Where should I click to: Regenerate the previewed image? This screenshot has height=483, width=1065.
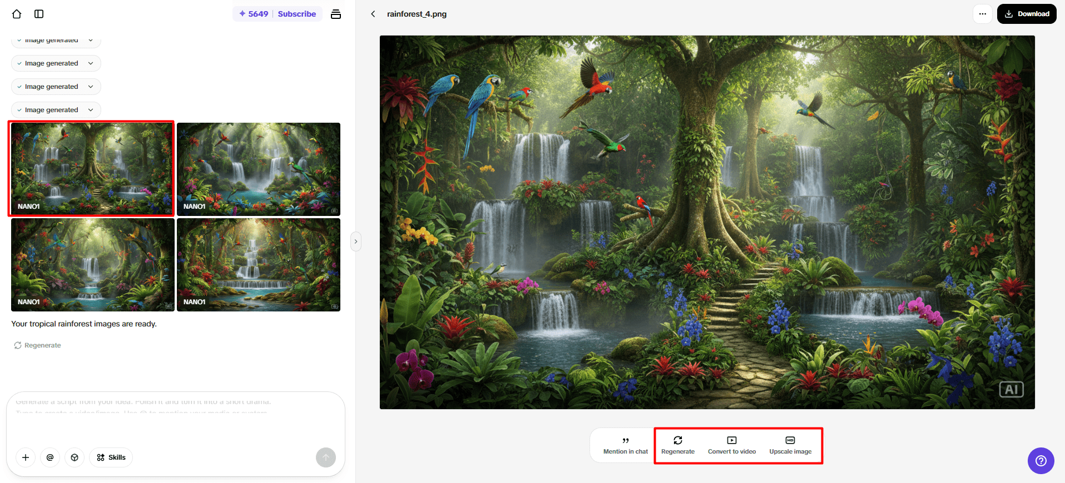pyautogui.click(x=678, y=445)
